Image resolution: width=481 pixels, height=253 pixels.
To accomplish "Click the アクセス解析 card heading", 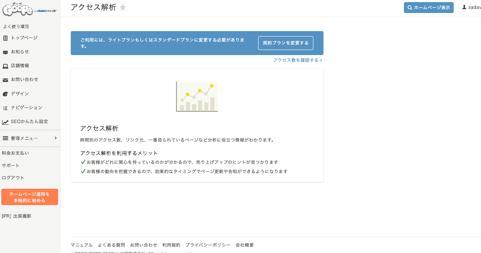I will pyautogui.click(x=99, y=129).
